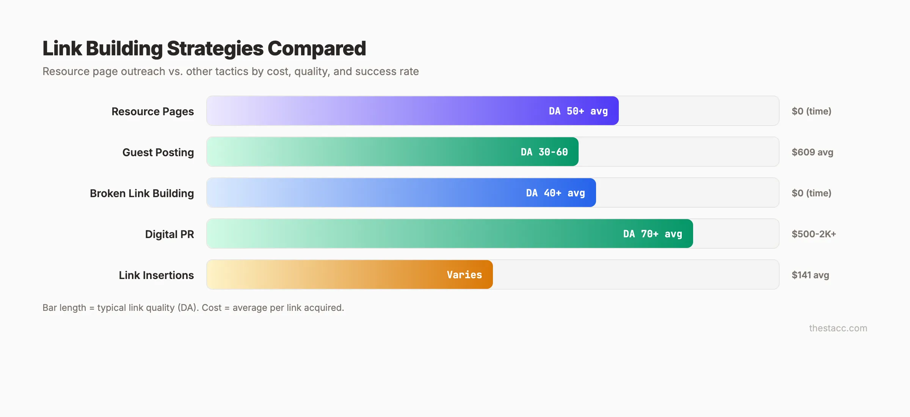This screenshot has height=417, width=910.
Task: Click the Link Building Strategies Compared title
Action: (204, 49)
